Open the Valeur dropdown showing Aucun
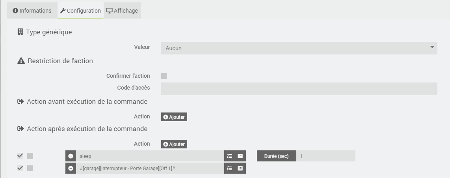The height and width of the screenshot is (178, 450). (x=299, y=48)
